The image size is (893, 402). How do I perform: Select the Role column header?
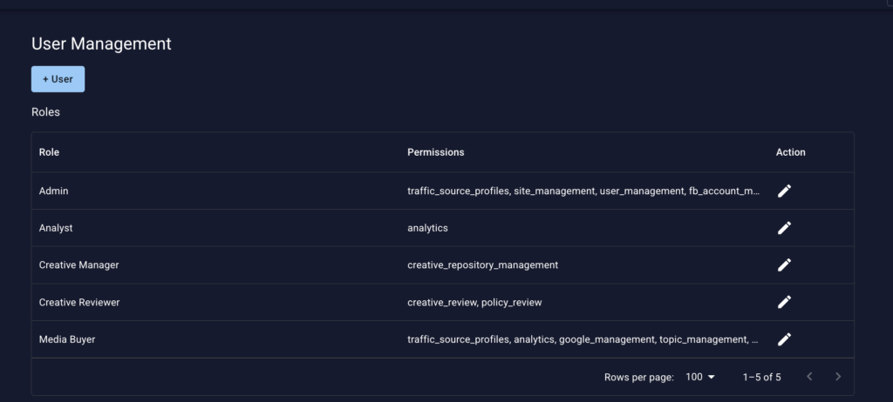point(49,152)
